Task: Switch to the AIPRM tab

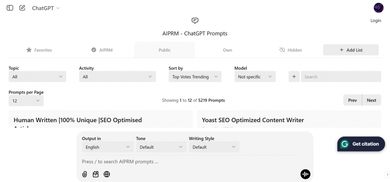Action: (102, 50)
